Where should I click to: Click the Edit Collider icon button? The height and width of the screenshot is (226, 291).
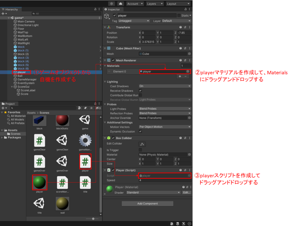pos(142,144)
